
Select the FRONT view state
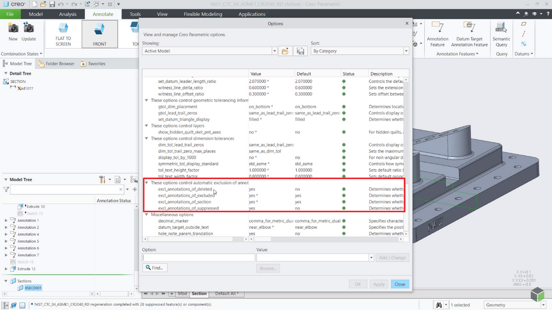(99, 34)
